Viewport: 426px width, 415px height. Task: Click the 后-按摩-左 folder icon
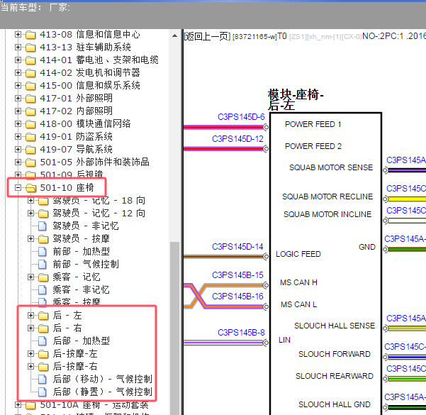point(43,354)
